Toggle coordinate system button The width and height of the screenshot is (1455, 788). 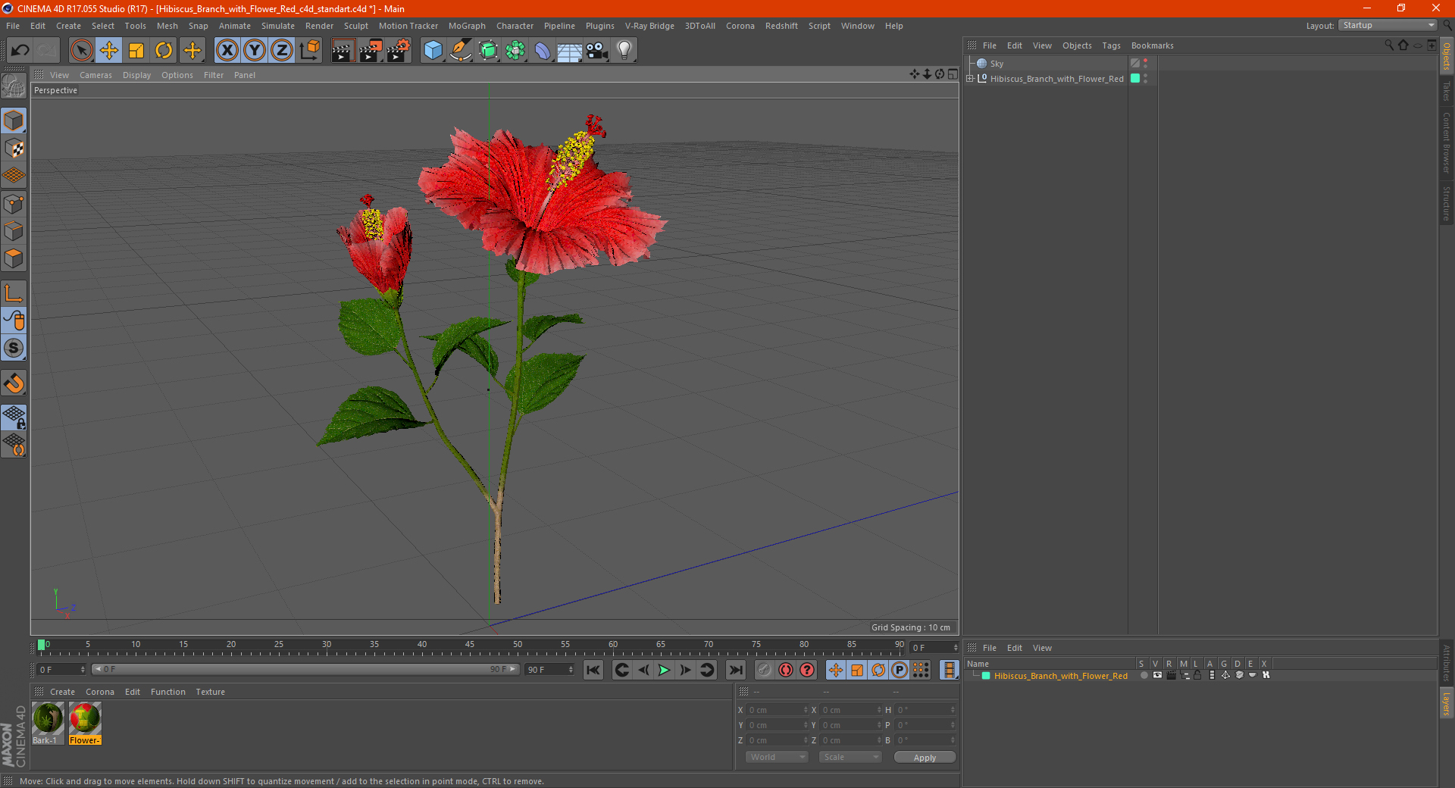coord(309,51)
